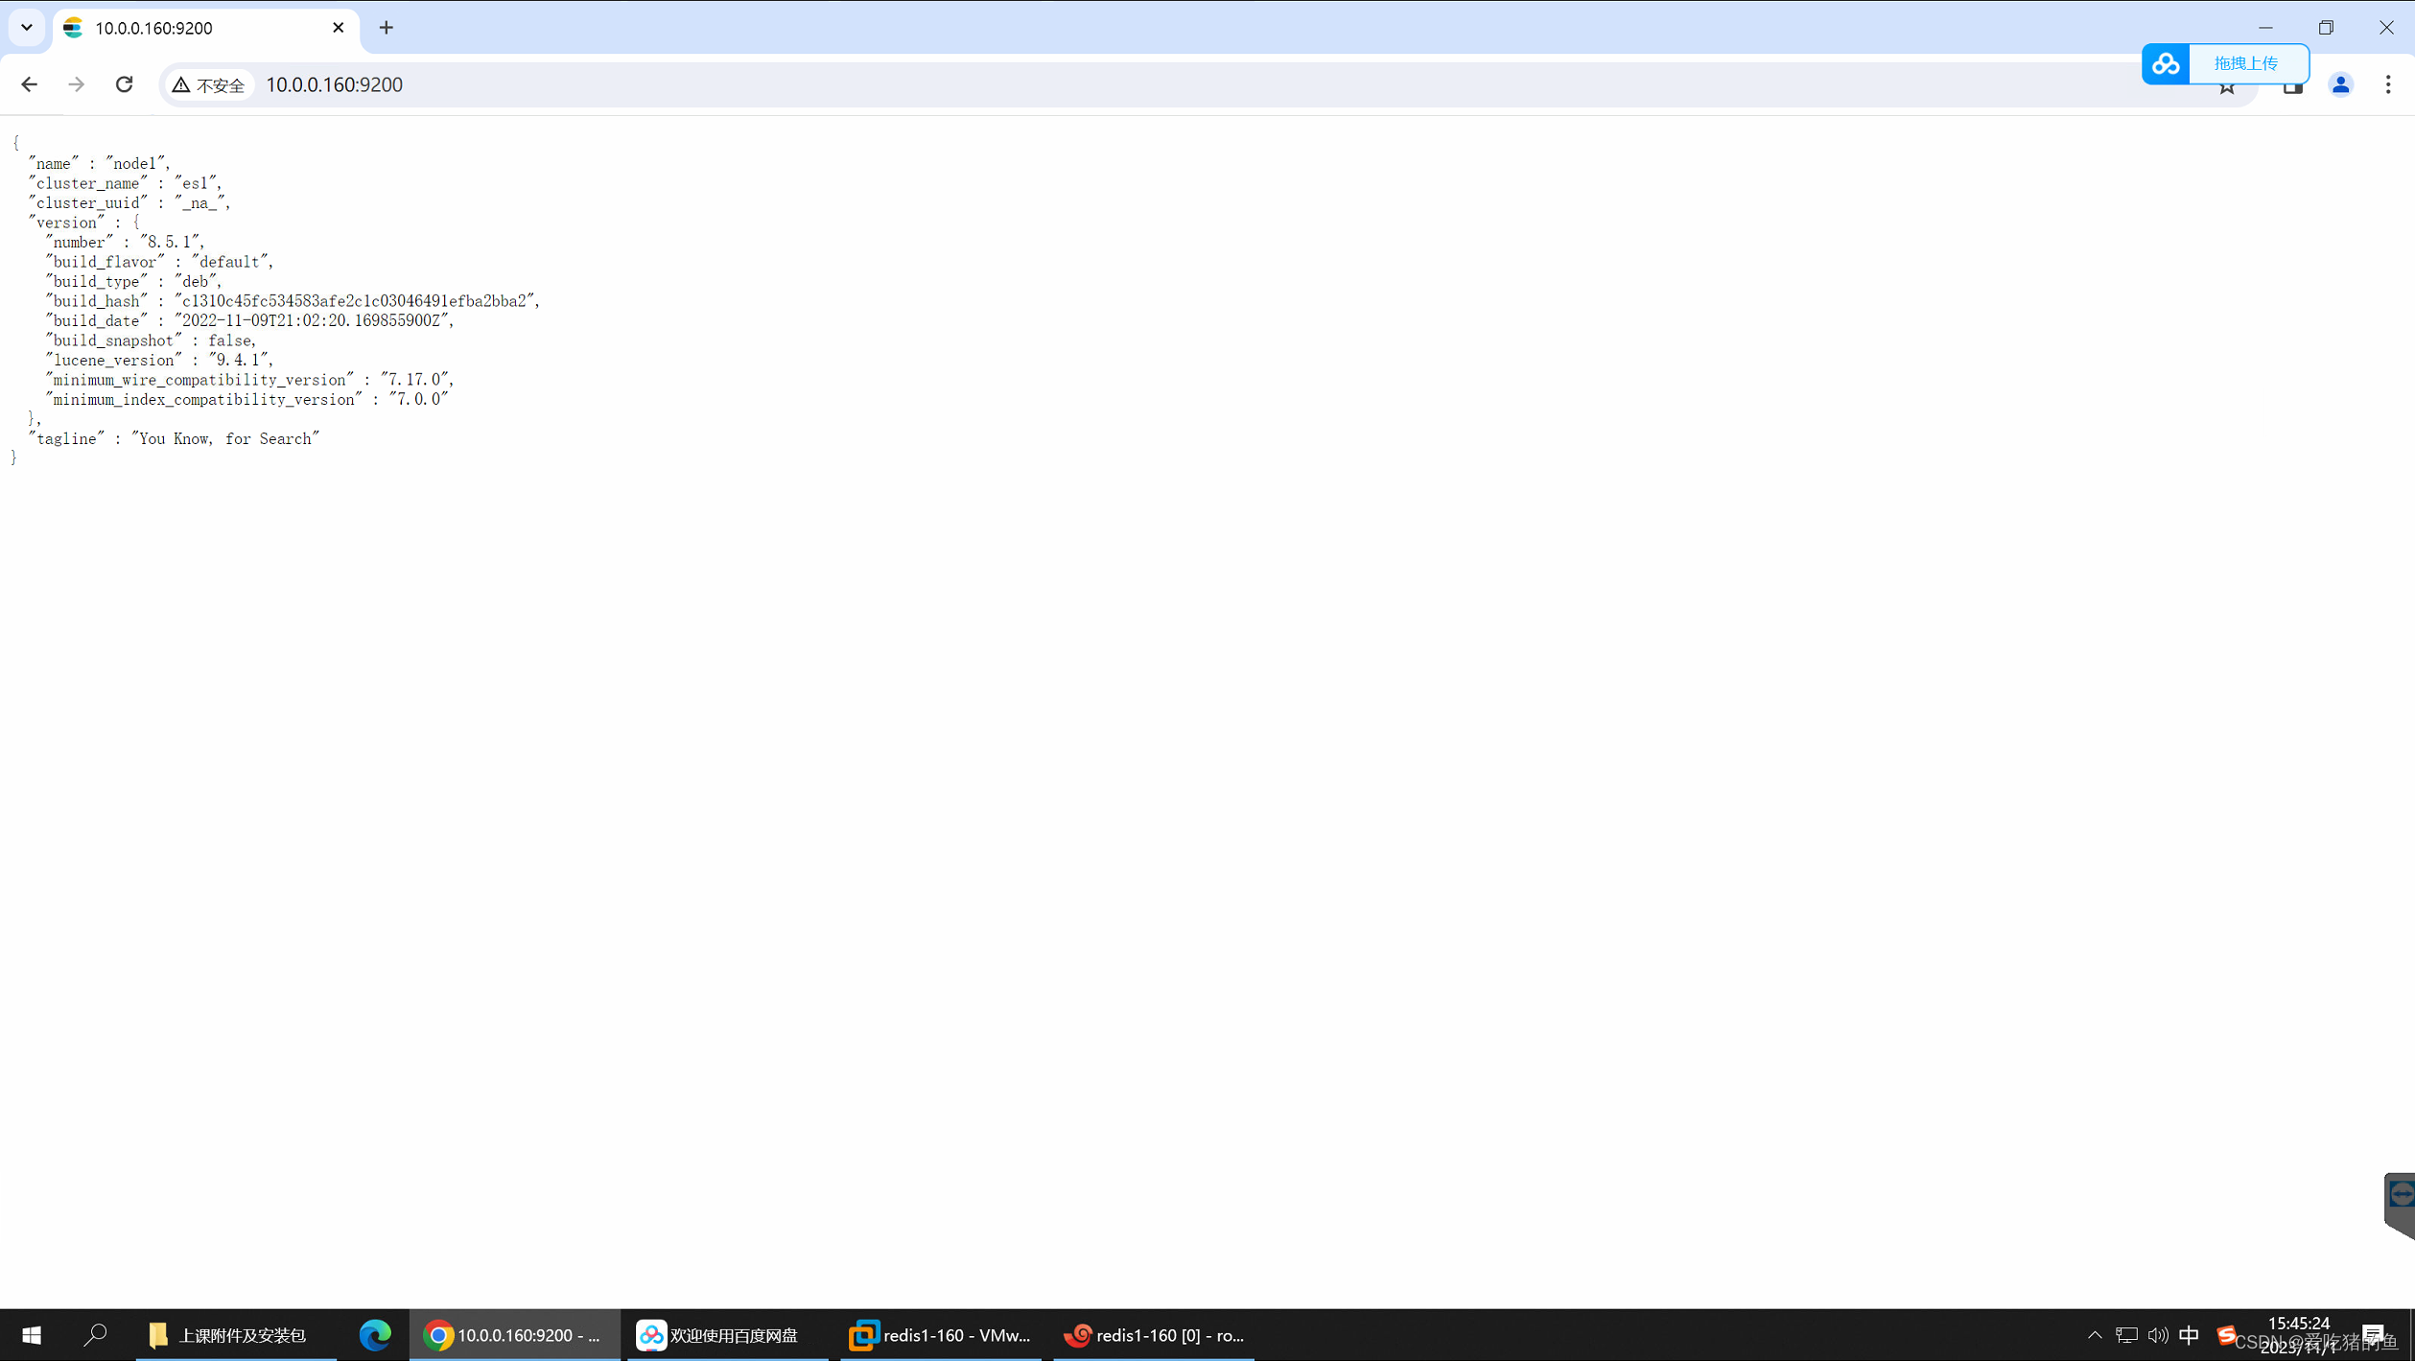The height and width of the screenshot is (1361, 2415).
Task: Click the 拖拽上传 upload button
Action: point(2246,63)
